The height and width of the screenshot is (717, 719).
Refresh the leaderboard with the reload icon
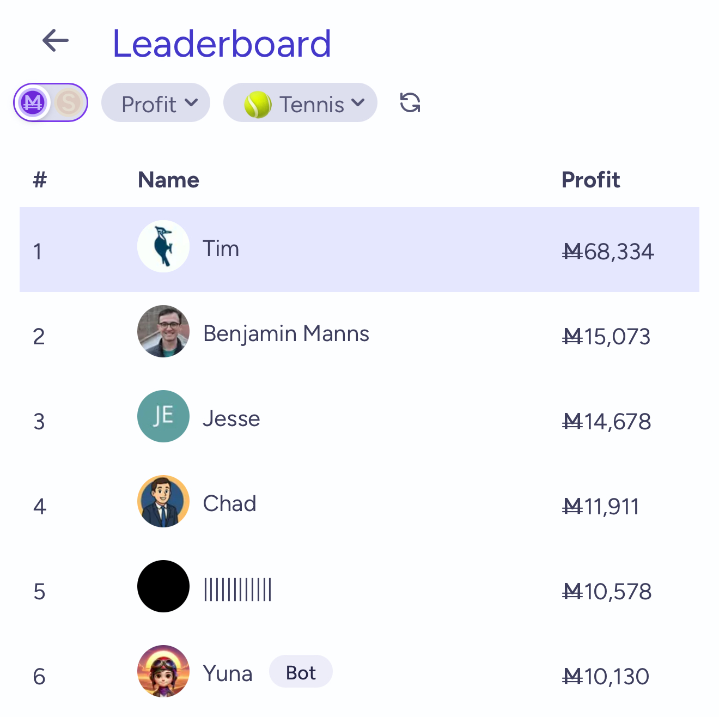click(410, 102)
